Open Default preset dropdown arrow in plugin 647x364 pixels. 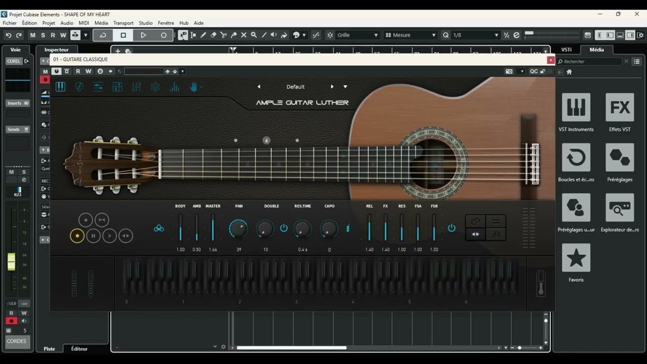point(345,87)
